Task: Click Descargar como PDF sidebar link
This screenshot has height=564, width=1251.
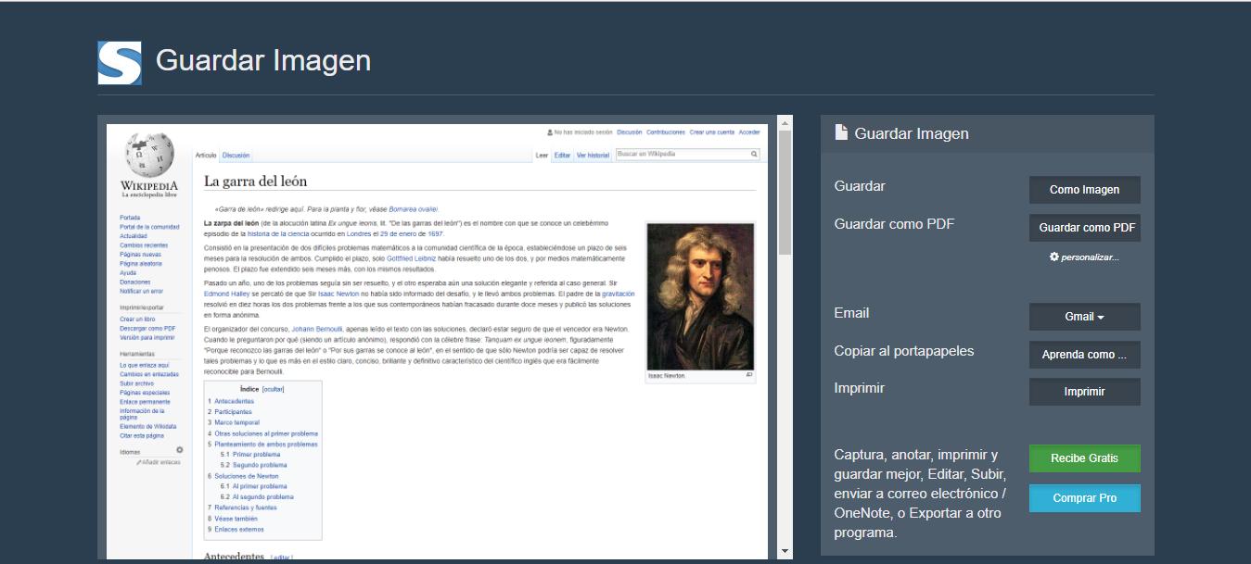Action: pyautogui.click(x=147, y=328)
